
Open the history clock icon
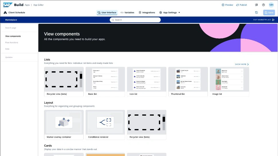pos(256,13)
